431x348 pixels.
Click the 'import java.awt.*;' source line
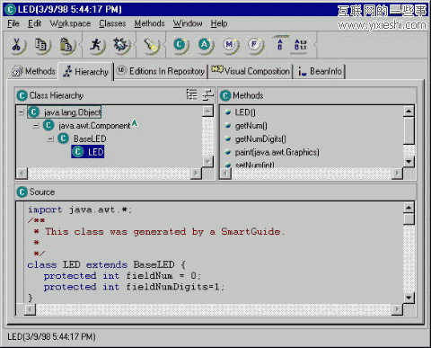[80, 210]
